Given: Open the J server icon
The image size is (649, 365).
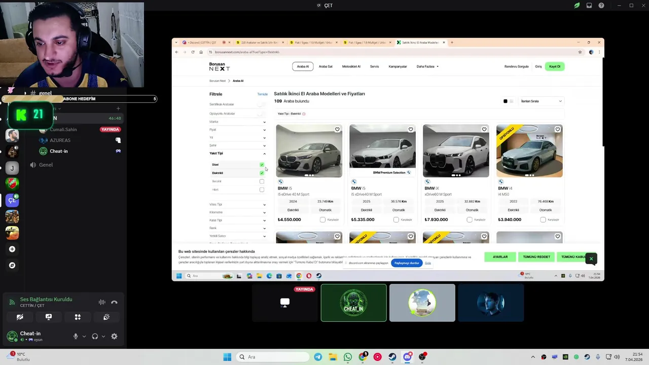Looking at the screenshot, I should pos(12,168).
